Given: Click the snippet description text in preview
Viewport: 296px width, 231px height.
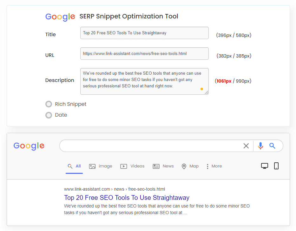Looking at the screenshot, I should [x=157, y=209].
